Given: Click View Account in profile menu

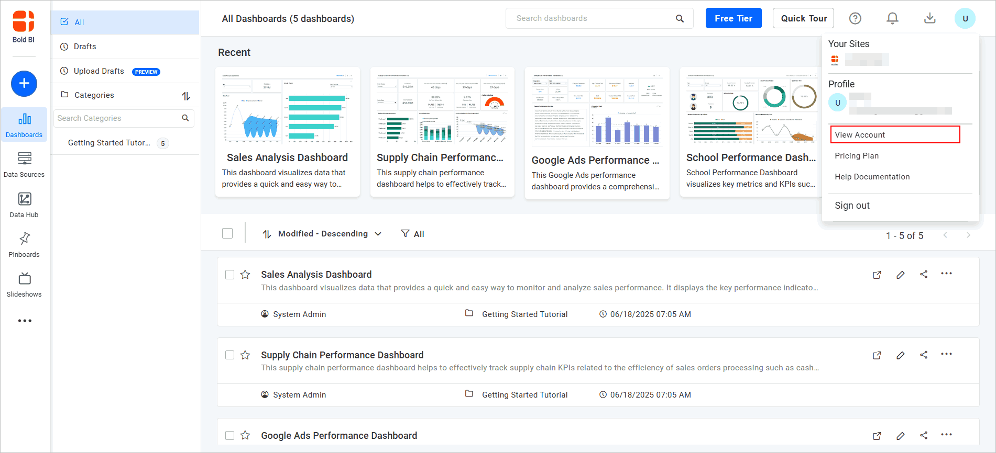Looking at the screenshot, I should point(895,135).
